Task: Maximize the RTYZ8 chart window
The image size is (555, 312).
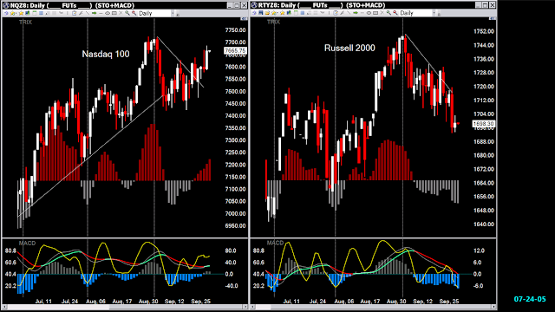Action: click(486, 5)
